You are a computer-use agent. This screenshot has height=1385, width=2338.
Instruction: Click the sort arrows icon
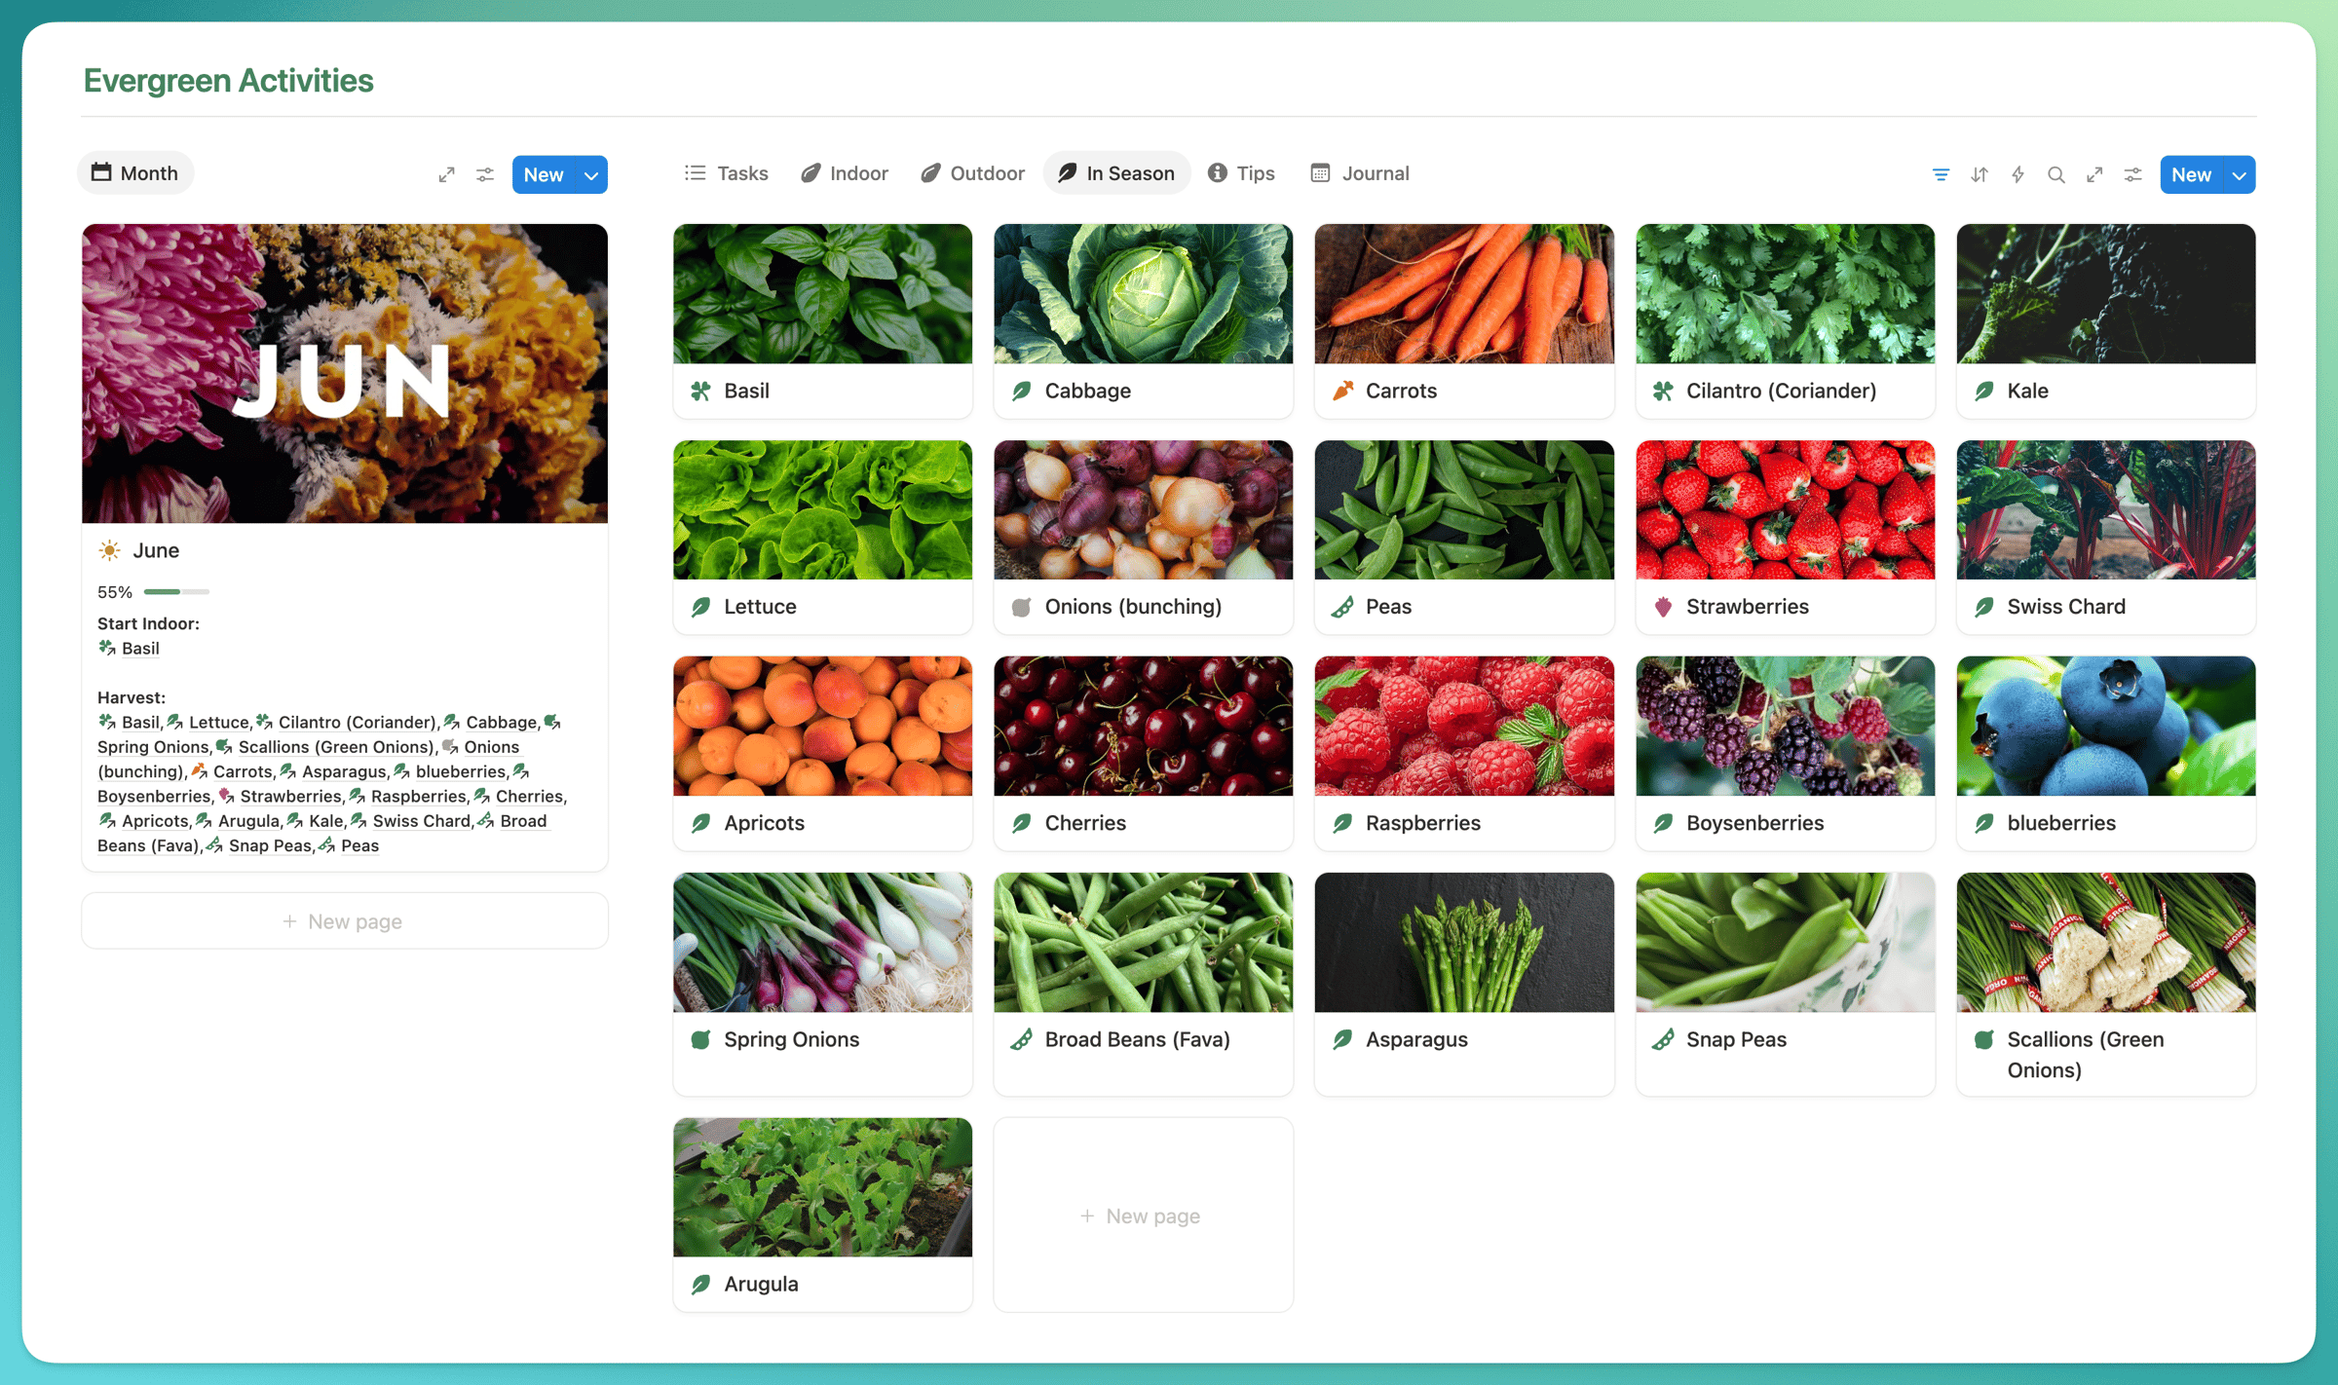pos(1980,174)
